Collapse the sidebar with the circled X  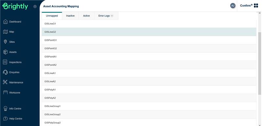pos(35,7)
